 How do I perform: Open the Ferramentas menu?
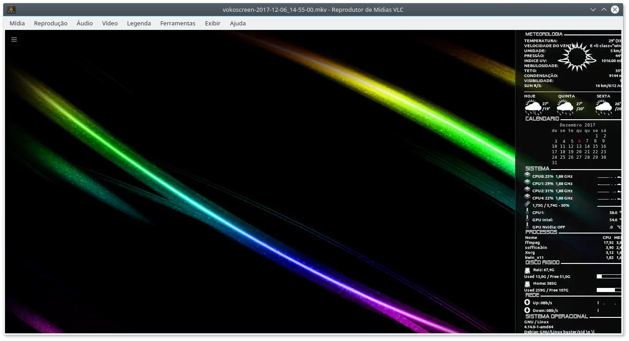click(x=177, y=23)
